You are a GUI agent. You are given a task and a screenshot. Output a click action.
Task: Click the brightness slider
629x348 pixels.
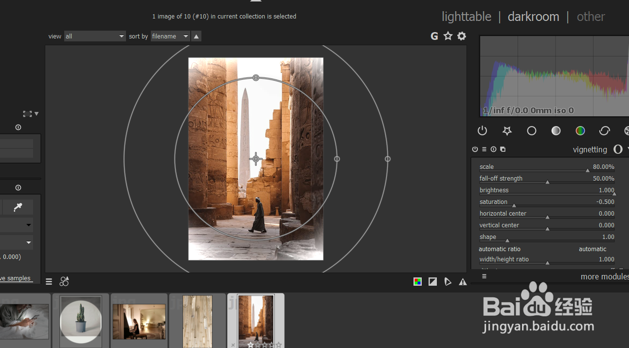[547, 191]
